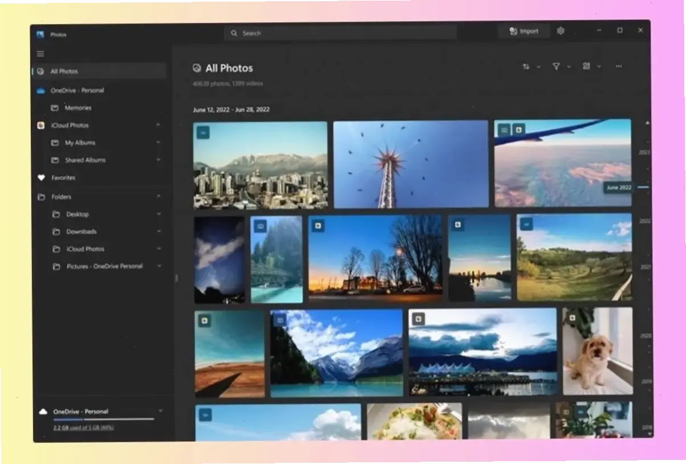
Task: Click the folder icon beside Desktop
Action: (x=56, y=214)
